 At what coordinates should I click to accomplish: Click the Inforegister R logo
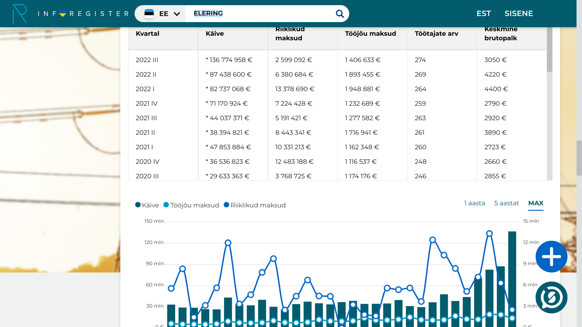19,14
